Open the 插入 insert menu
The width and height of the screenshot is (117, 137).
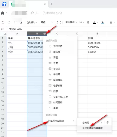coord(32,22)
